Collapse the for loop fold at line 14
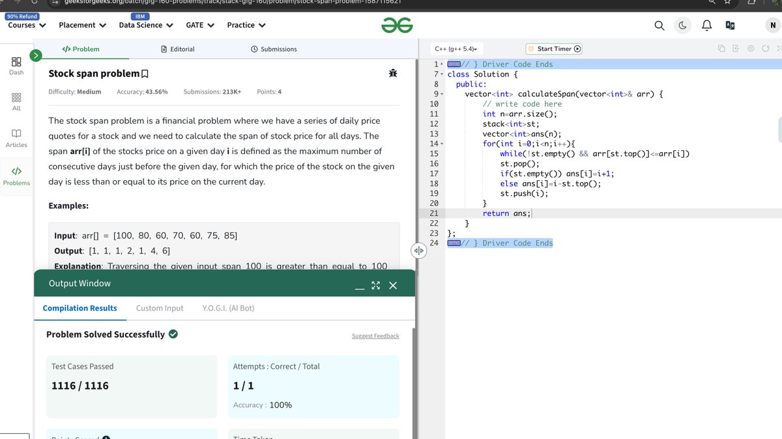The height and width of the screenshot is (439, 782). click(x=442, y=144)
